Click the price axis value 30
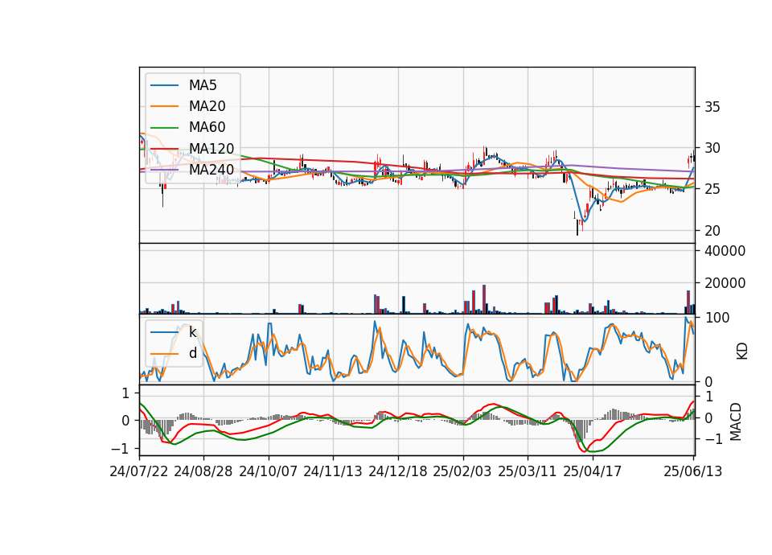Image resolution: width=772 pixels, height=555 pixels. (x=712, y=148)
